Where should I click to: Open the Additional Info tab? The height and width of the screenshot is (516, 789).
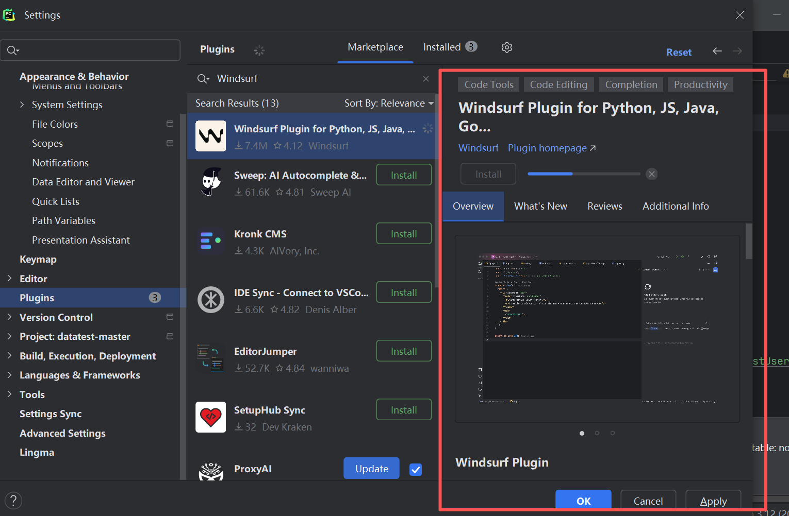pos(676,207)
